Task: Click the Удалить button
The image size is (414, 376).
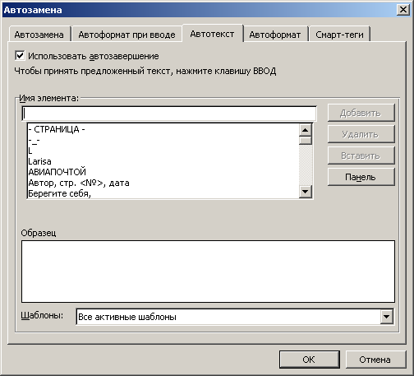Action: click(x=361, y=134)
